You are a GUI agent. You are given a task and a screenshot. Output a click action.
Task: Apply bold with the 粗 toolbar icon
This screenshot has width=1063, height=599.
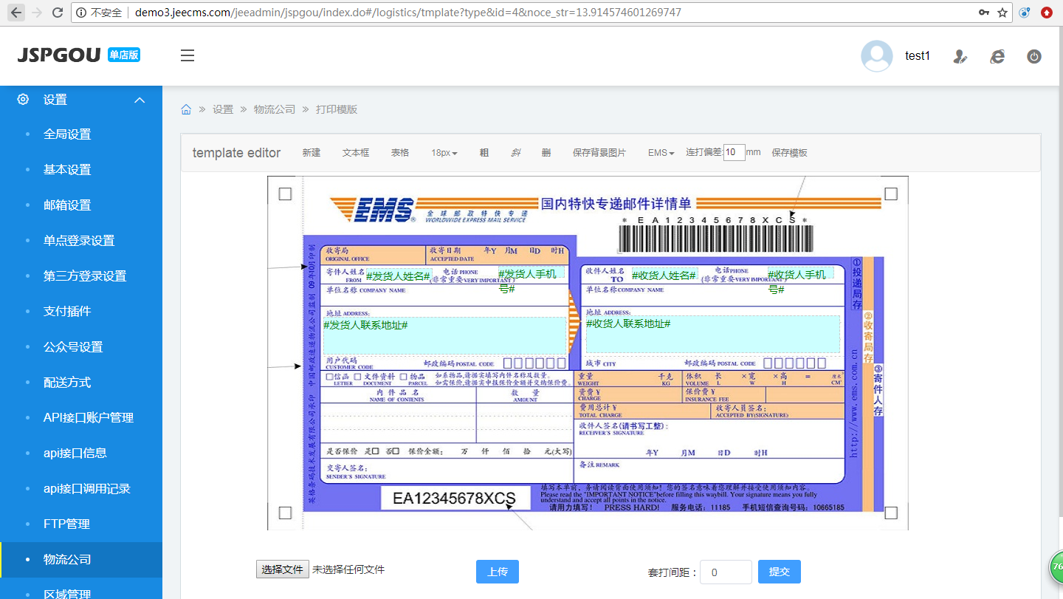[x=484, y=153]
